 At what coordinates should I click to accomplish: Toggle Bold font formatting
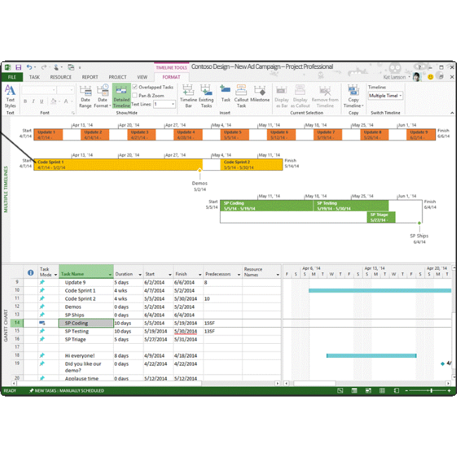25,101
